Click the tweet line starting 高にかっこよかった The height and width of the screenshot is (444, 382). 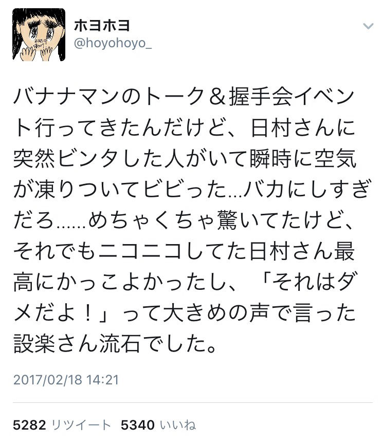186,282
